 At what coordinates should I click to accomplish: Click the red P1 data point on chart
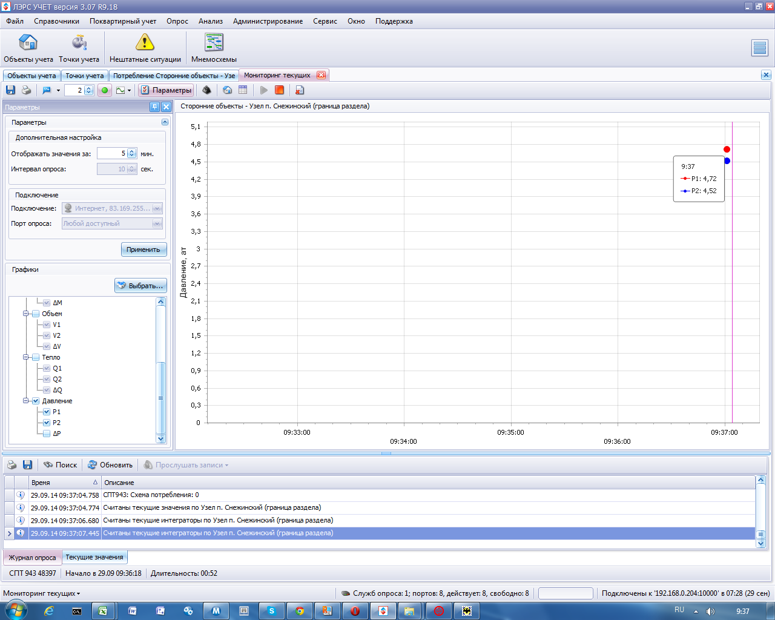point(727,150)
